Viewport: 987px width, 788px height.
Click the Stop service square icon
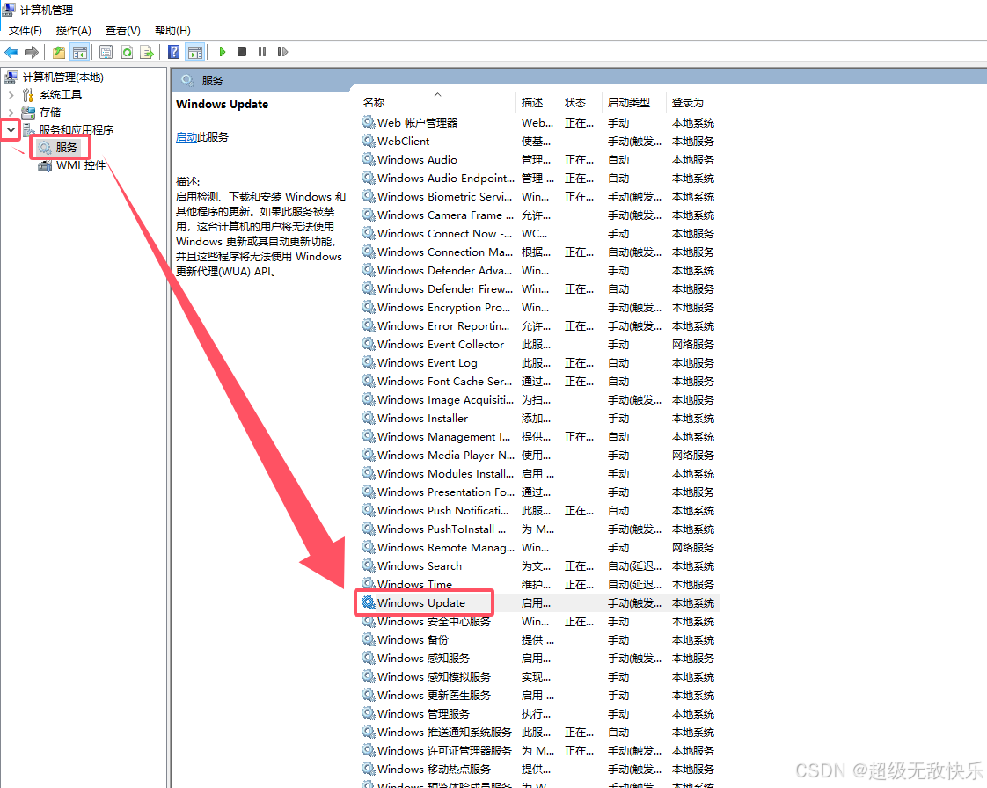[242, 52]
